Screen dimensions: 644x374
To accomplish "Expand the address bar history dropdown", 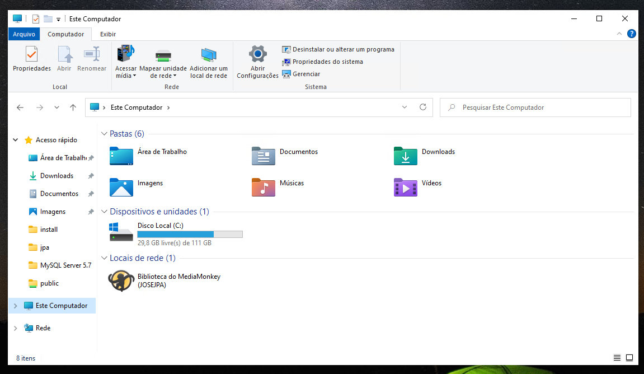I will (x=405, y=107).
